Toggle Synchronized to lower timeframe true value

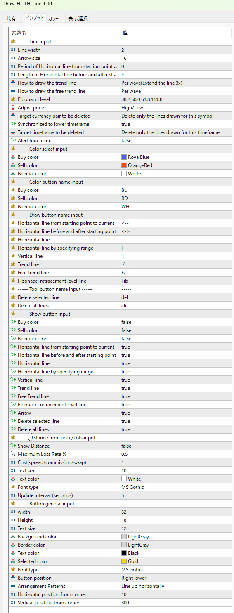(x=175, y=124)
